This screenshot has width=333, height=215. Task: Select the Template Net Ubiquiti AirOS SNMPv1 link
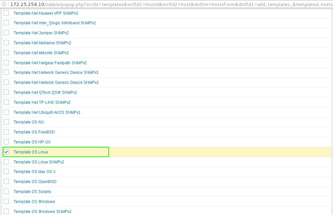pyautogui.click(x=47, y=112)
